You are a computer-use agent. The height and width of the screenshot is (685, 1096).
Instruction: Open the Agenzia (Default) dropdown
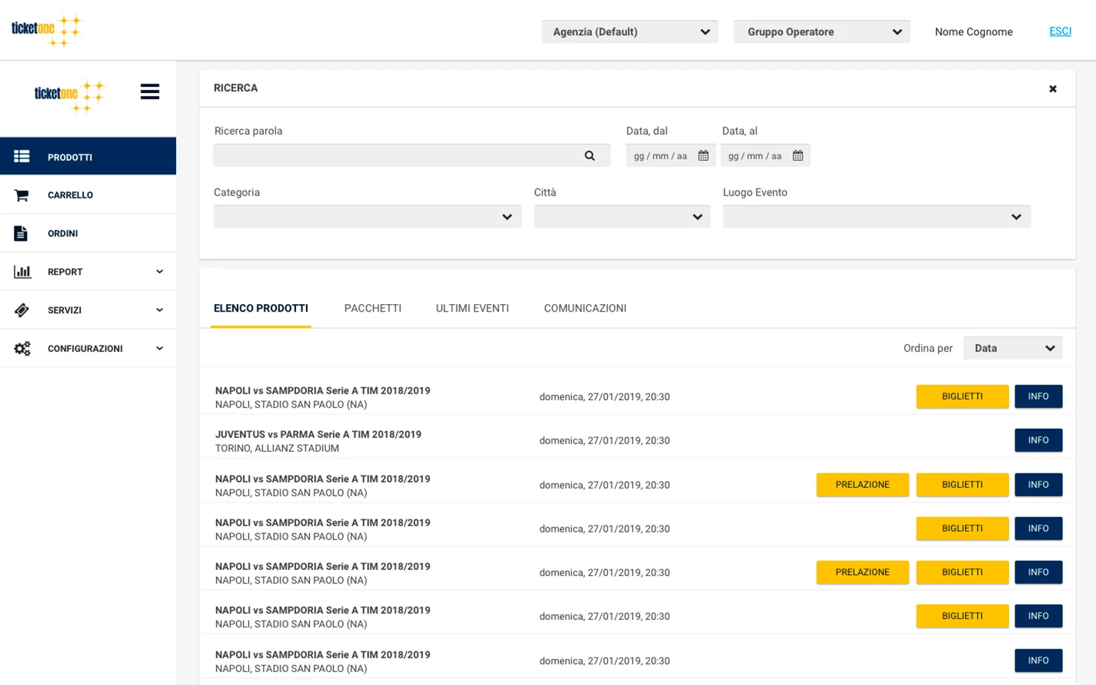630,32
